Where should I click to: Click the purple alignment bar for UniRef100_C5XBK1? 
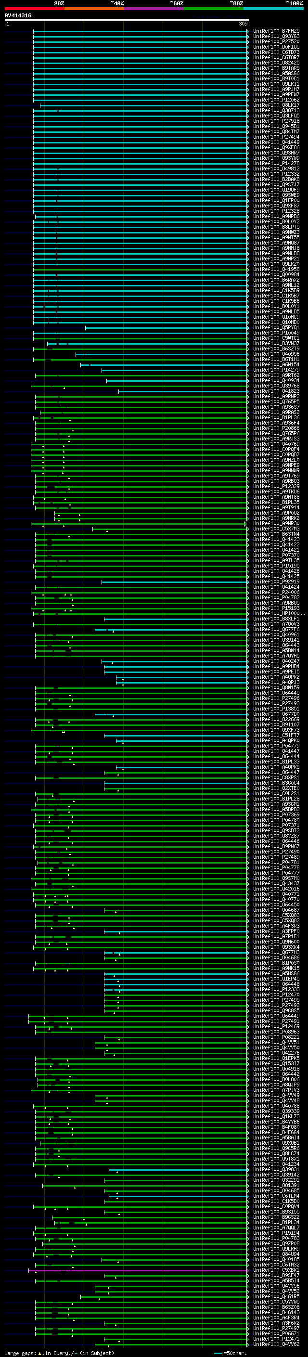click(x=139, y=1270)
